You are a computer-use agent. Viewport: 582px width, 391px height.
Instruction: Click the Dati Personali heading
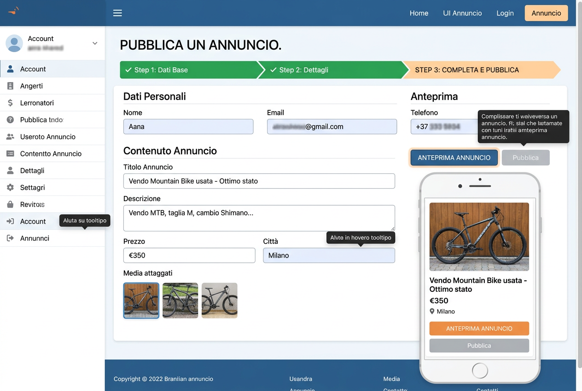click(155, 96)
